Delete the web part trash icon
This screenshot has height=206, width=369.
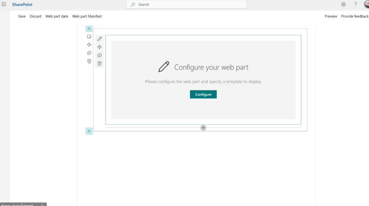tap(99, 64)
